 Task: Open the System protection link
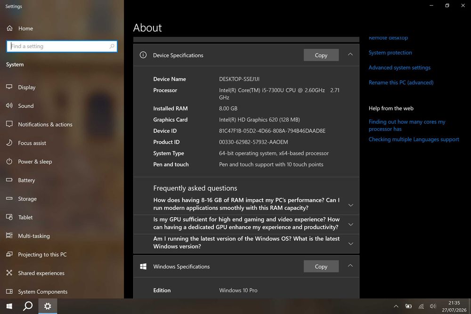[390, 53]
